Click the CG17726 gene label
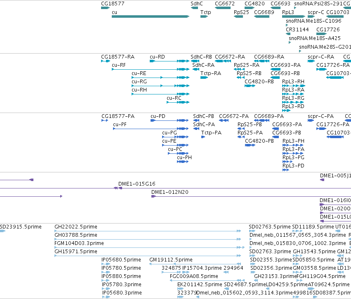 [328, 30]
